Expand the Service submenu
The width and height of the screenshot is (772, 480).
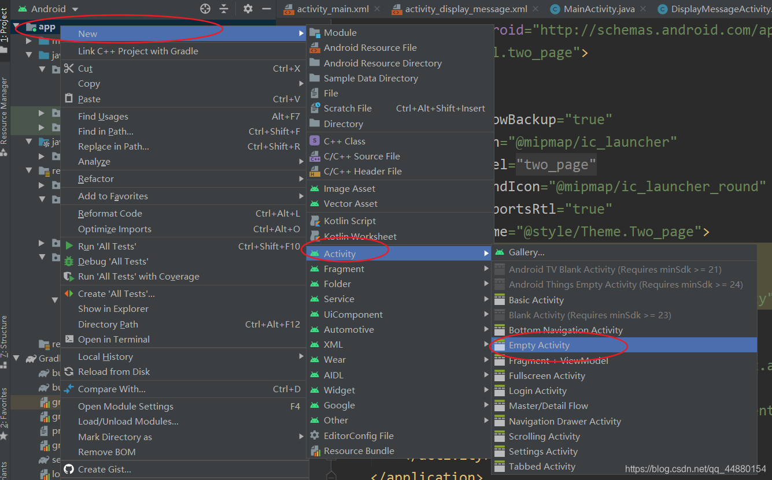[486, 299]
